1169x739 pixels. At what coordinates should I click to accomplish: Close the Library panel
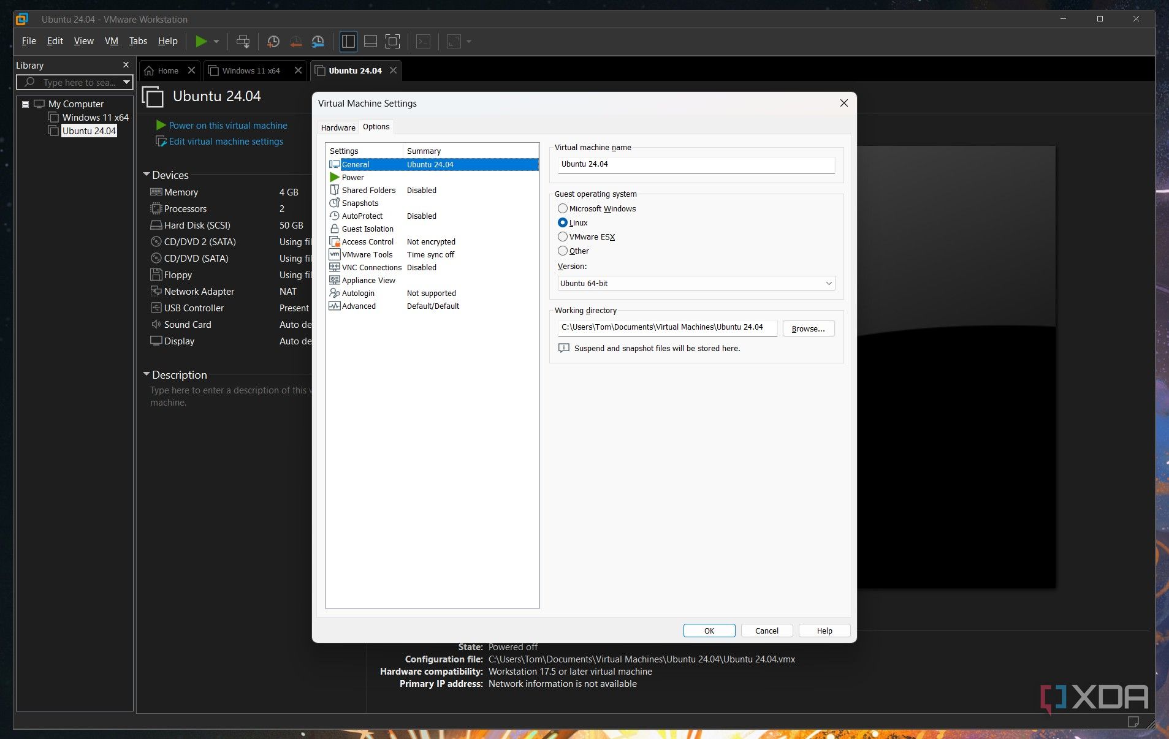coord(126,65)
